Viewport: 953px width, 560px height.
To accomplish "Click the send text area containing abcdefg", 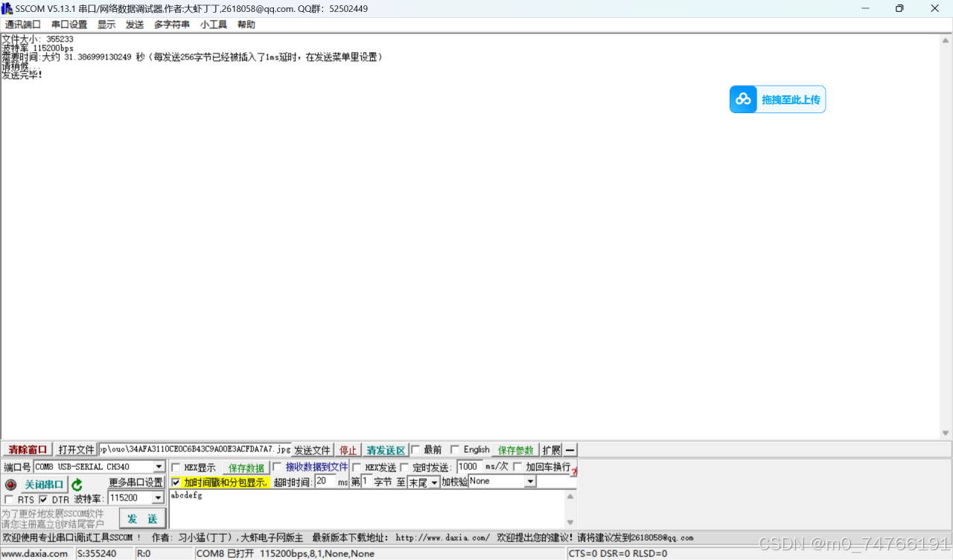I will pos(367,509).
